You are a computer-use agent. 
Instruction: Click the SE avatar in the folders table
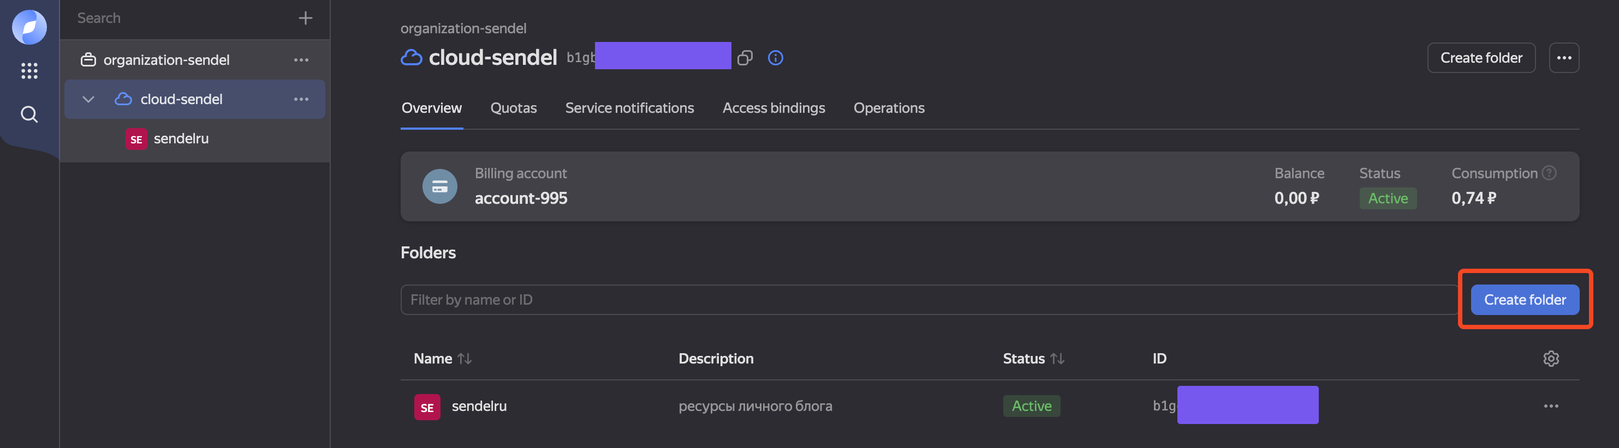427,407
